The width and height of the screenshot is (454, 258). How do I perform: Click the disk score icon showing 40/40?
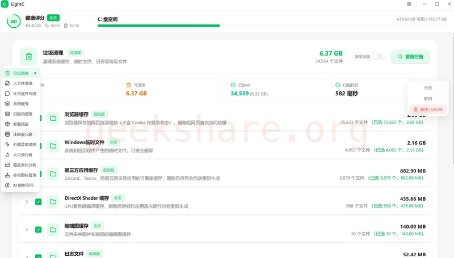[x=27, y=26]
